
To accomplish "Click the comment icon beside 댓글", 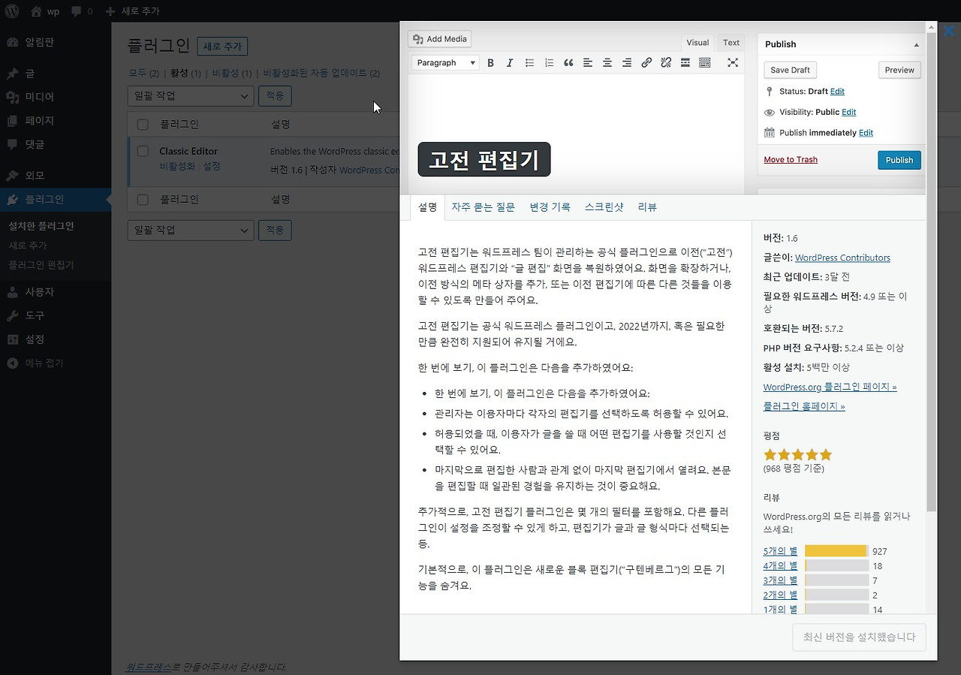I will pos(12,143).
